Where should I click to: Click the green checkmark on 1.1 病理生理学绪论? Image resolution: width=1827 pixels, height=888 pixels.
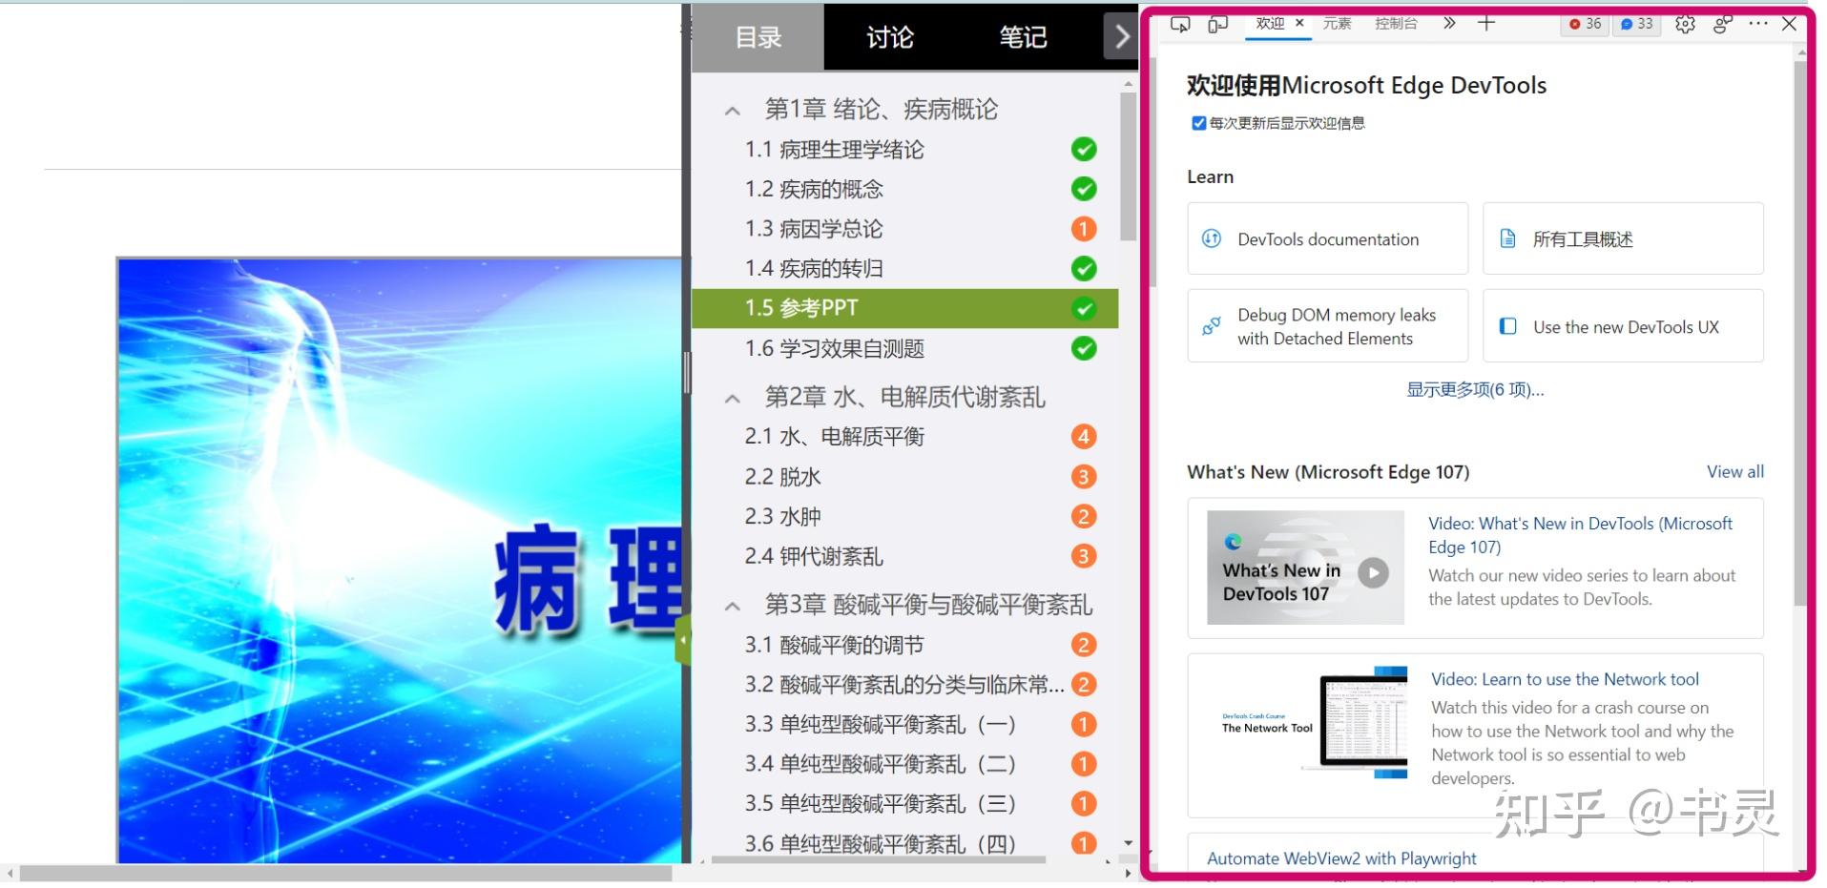1083,149
